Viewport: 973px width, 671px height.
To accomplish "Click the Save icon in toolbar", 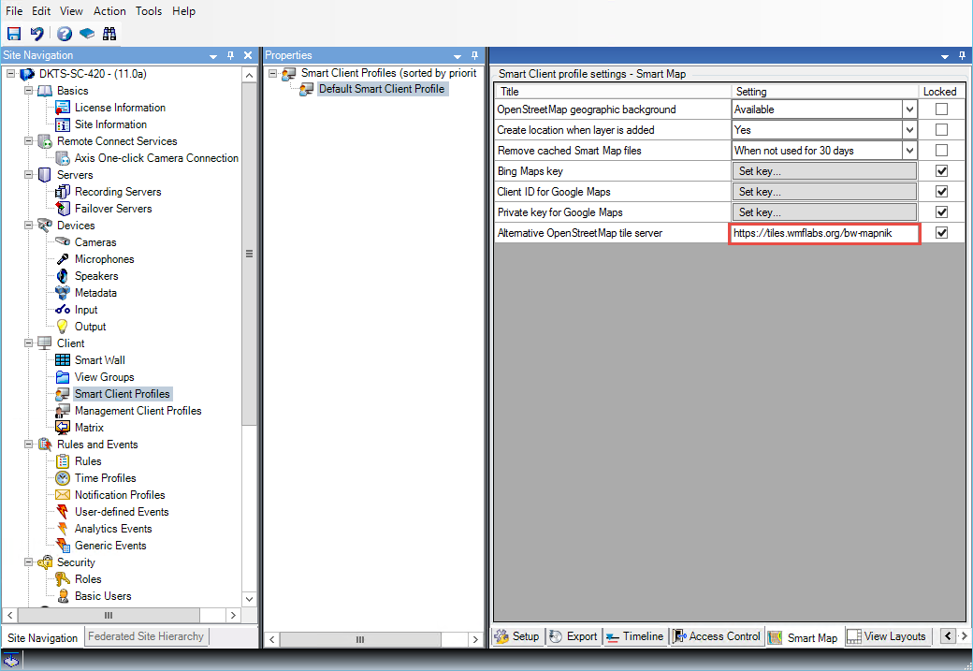I will tap(14, 34).
